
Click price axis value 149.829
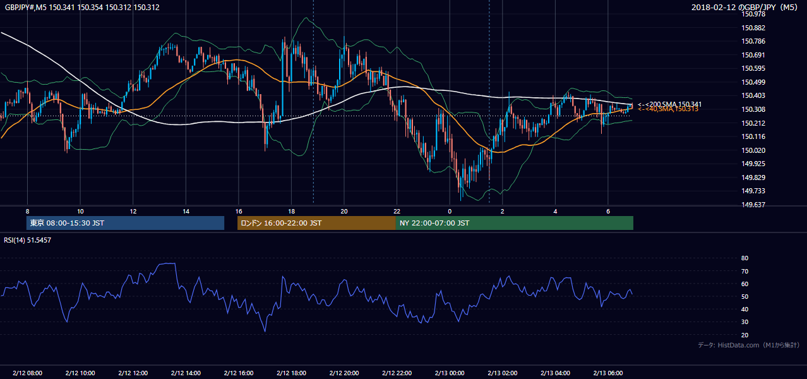point(753,177)
